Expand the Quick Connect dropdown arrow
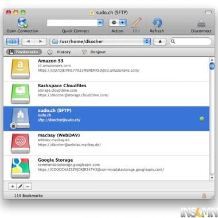 click(x=100, y=23)
